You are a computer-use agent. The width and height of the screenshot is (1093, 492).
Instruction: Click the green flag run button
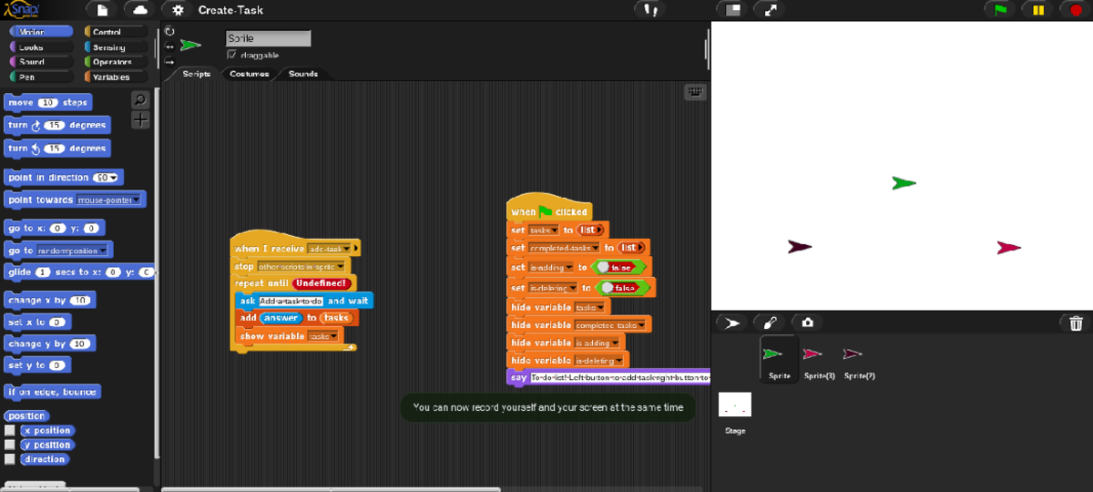click(1000, 10)
